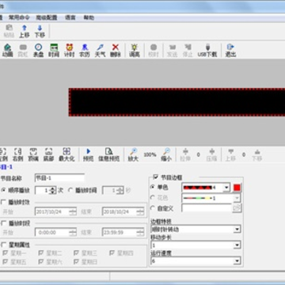285x285 pixels.
Task: Enable the 星期属性 weekday attribute checkbox
Action: 3,245
